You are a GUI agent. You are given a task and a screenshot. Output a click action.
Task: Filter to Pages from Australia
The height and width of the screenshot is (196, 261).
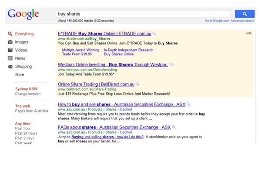(32, 111)
